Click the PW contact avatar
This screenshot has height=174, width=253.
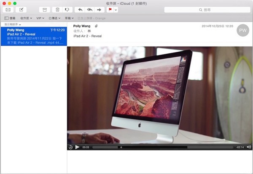click(x=243, y=30)
